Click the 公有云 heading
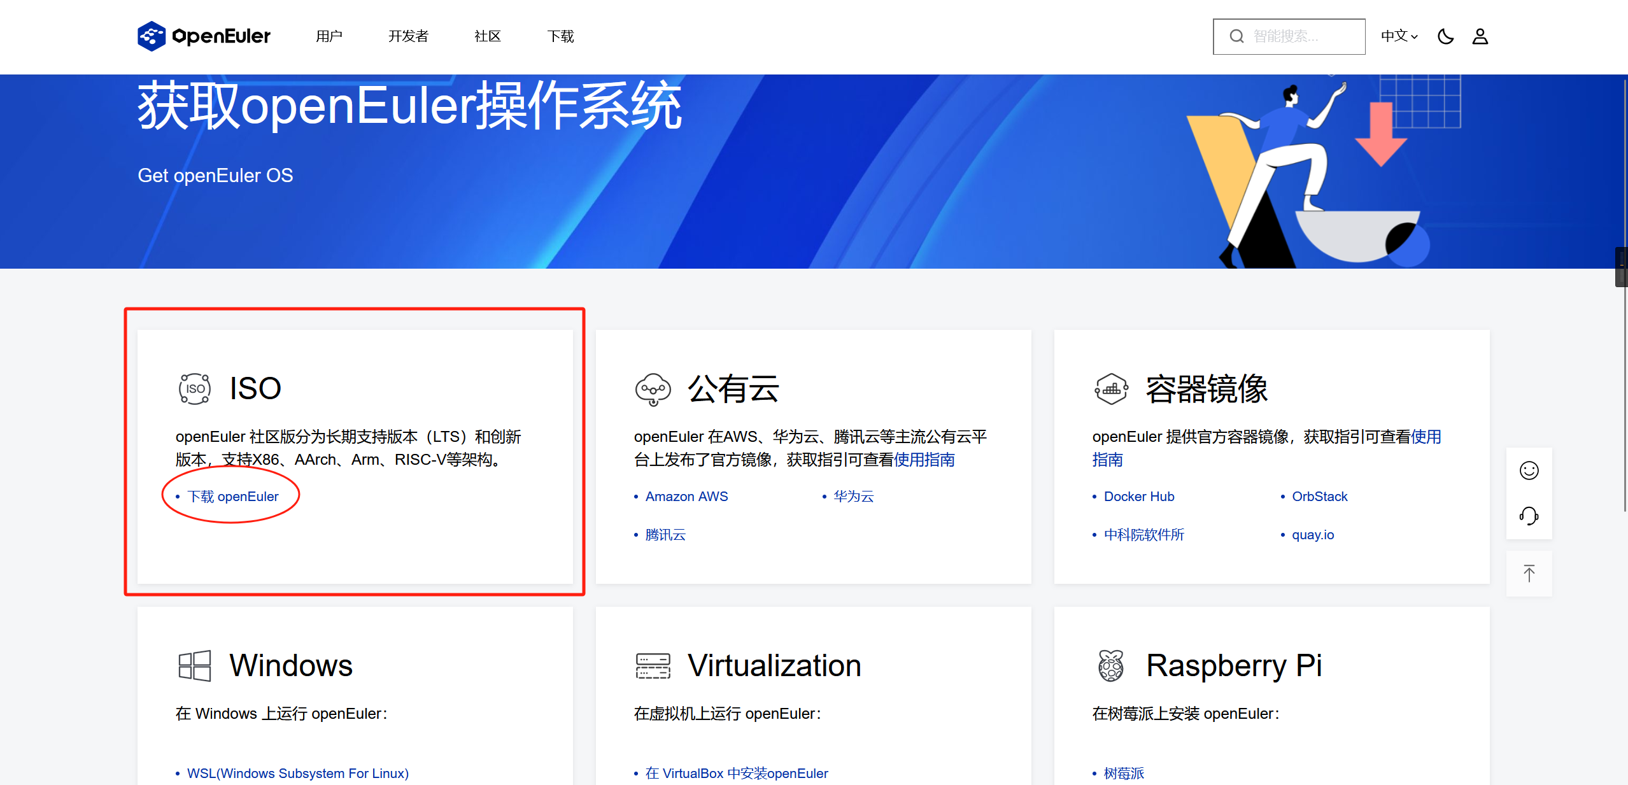This screenshot has width=1628, height=785. coord(733,388)
